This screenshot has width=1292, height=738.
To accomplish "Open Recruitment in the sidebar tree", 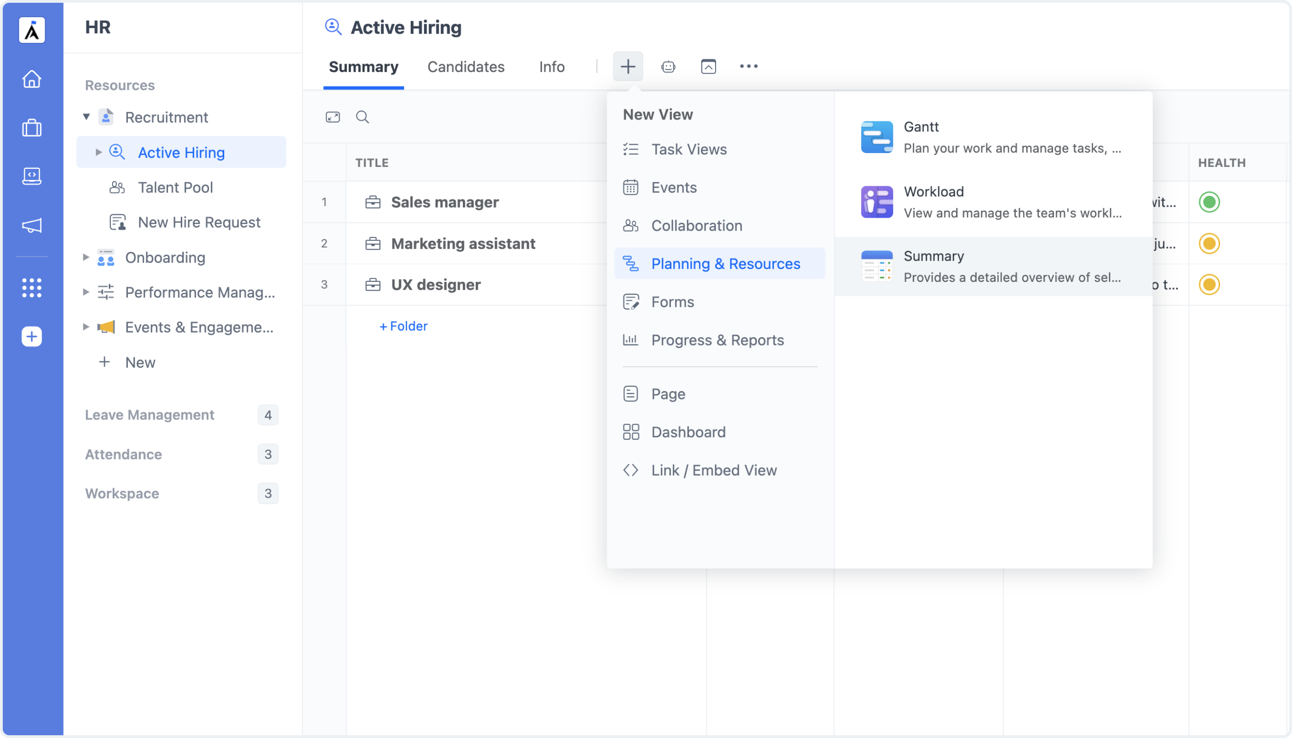I will point(166,118).
